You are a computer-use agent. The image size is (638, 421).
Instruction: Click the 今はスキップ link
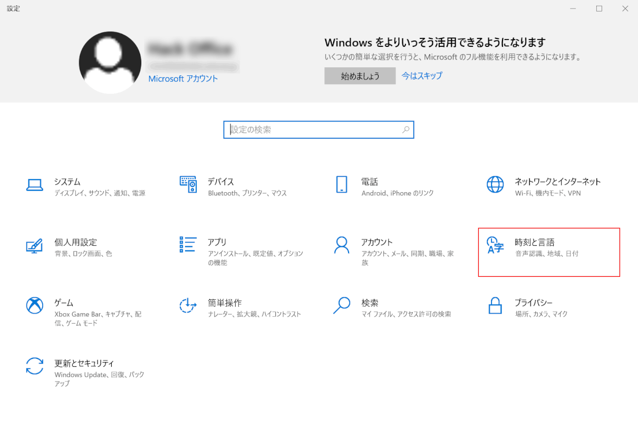click(422, 76)
